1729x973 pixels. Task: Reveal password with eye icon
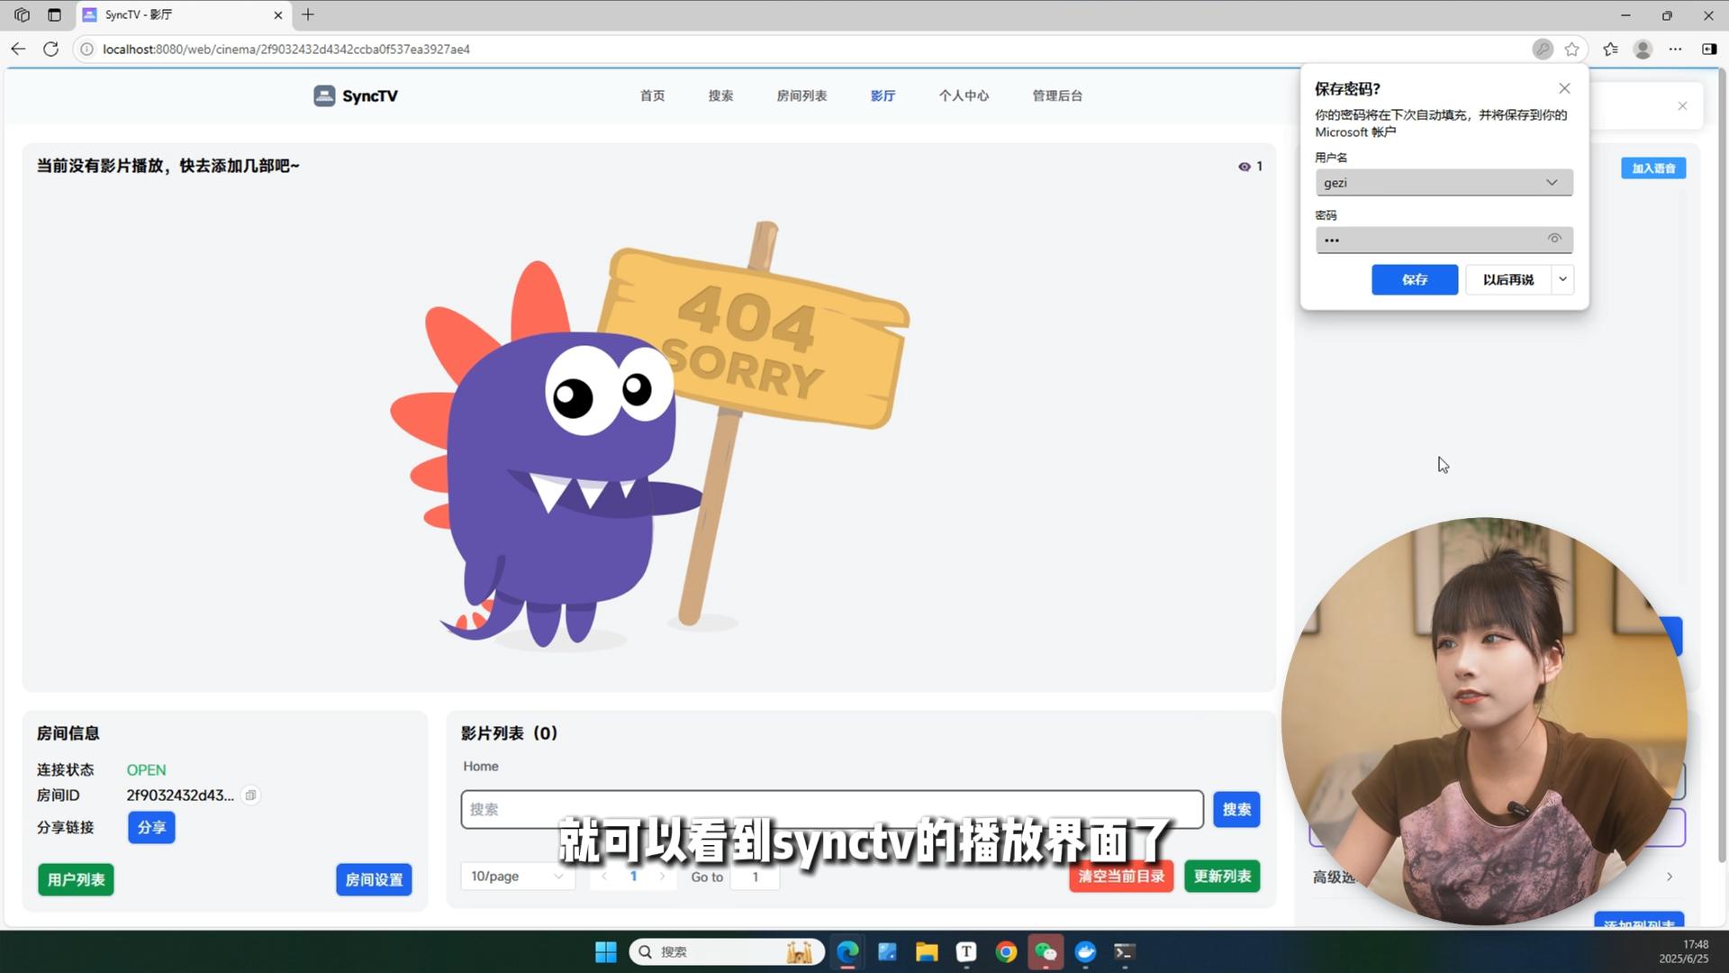tap(1554, 239)
